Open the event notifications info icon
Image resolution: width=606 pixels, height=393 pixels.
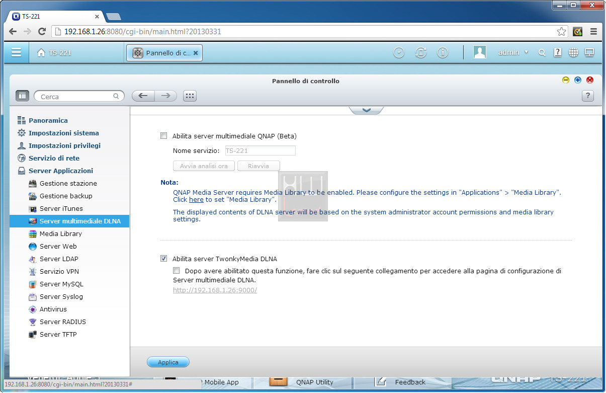443,52
